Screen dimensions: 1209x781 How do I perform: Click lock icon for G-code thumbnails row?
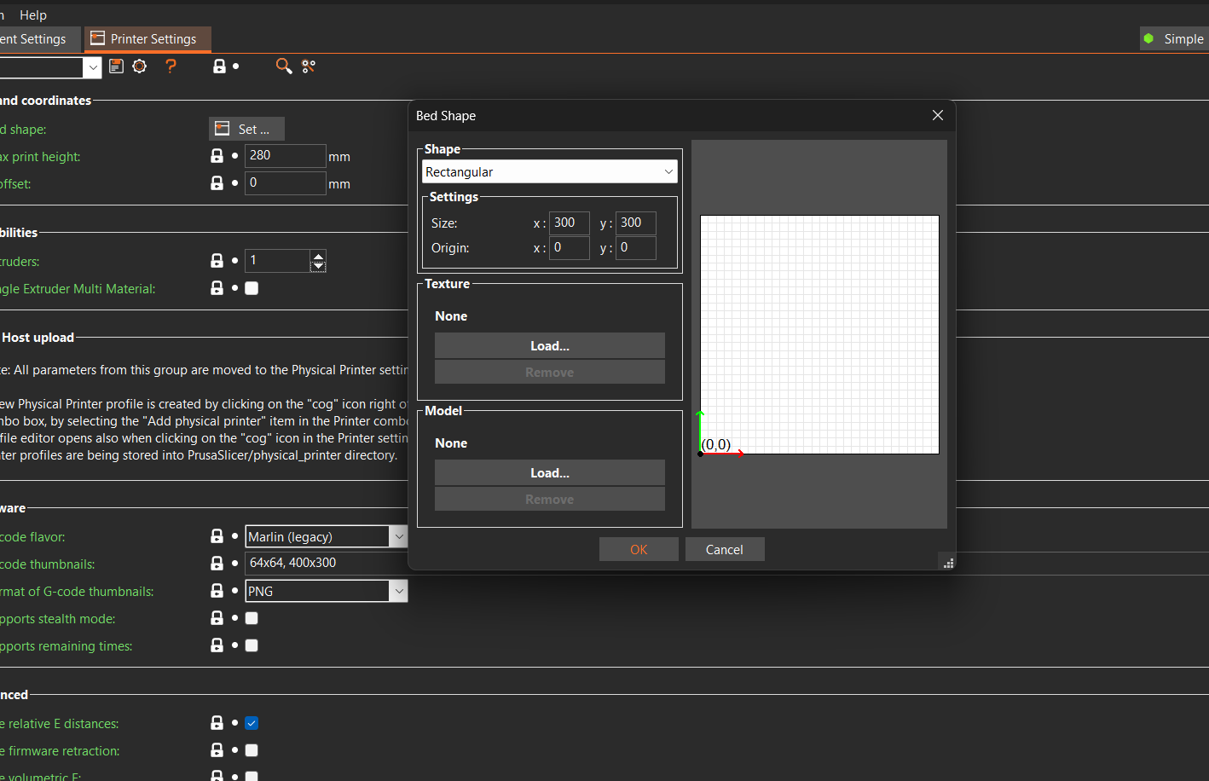217,564
